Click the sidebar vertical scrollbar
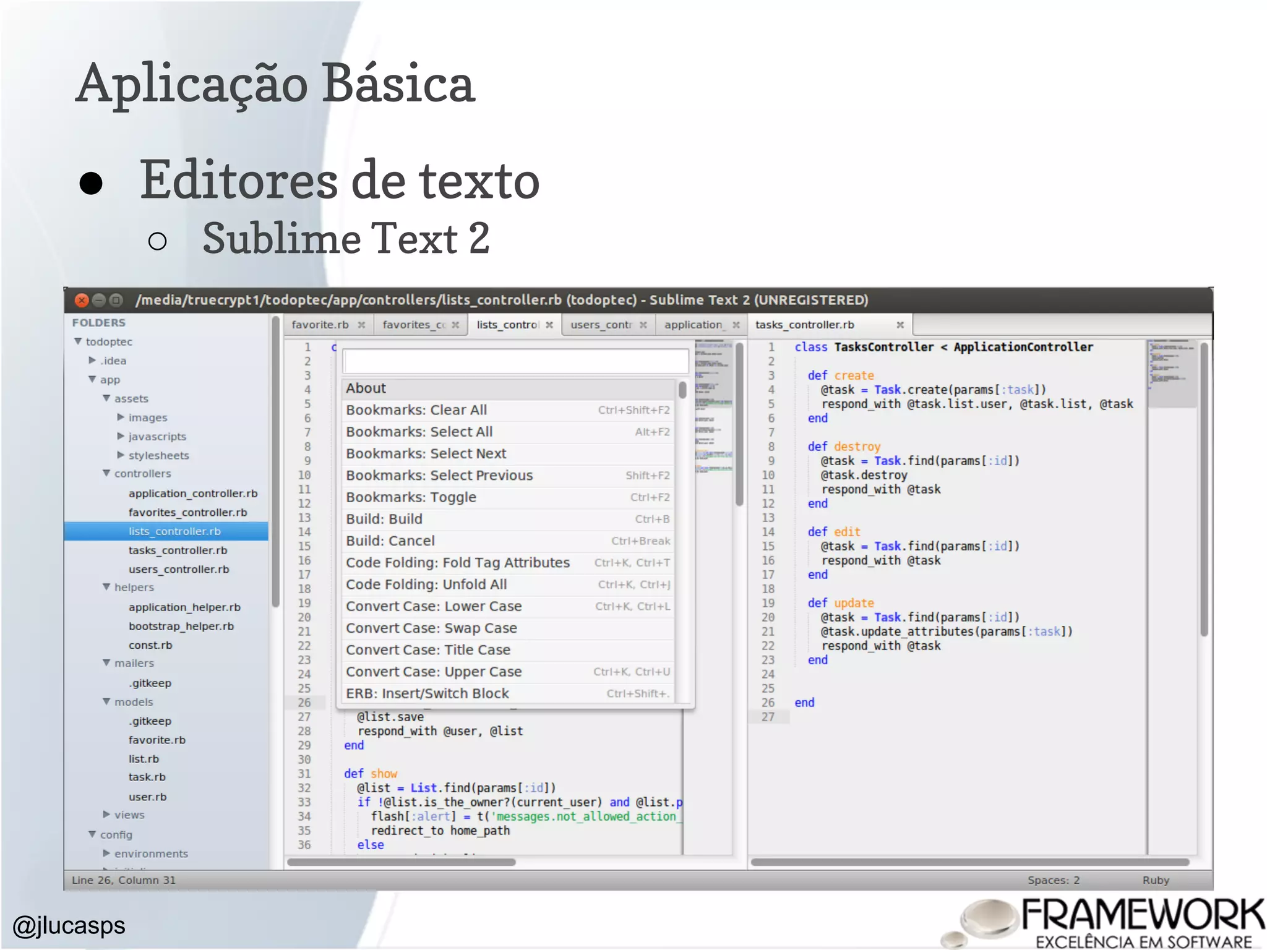Screen dimensions: 1267x950 tap(275, 461)
